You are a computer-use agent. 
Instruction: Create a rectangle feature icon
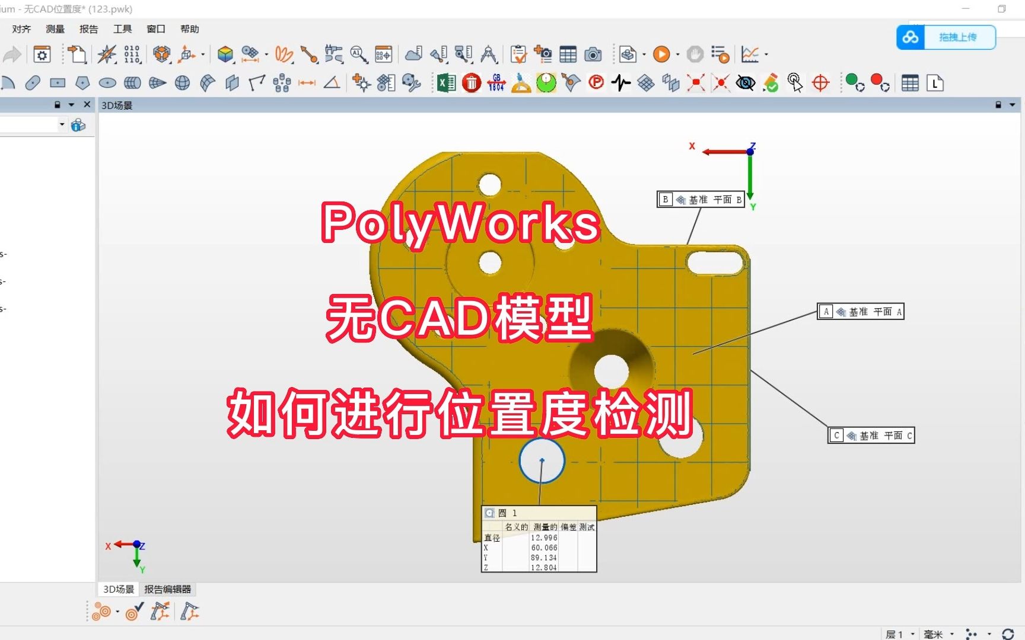[58, 83]
